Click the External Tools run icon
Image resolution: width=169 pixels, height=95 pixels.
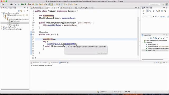(x=29, y=4)
